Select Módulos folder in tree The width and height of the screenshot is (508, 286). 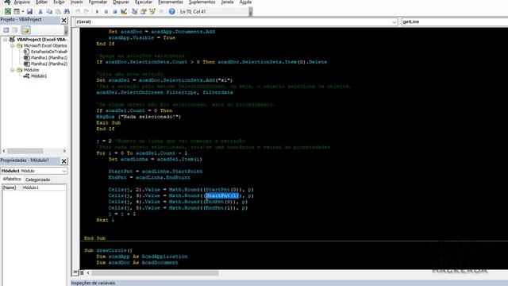[31, 70]
